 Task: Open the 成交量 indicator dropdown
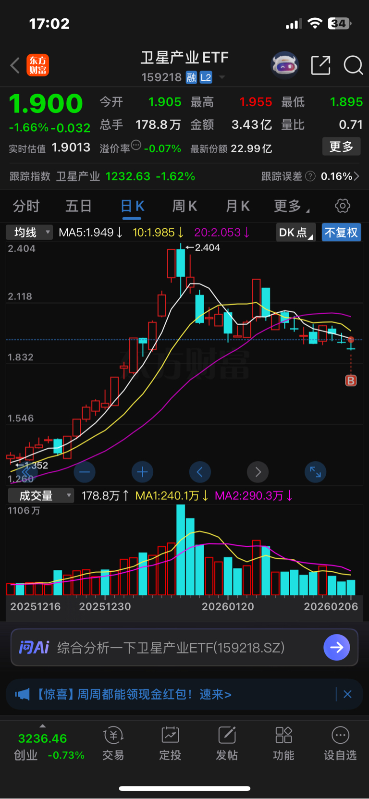tap(41, 495)
